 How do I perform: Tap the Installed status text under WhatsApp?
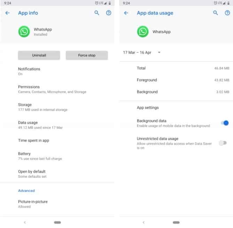[40, 34]
